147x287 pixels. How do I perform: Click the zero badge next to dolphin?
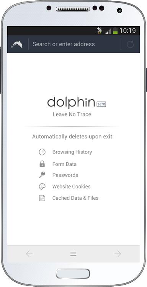click(x=101, y=104)
